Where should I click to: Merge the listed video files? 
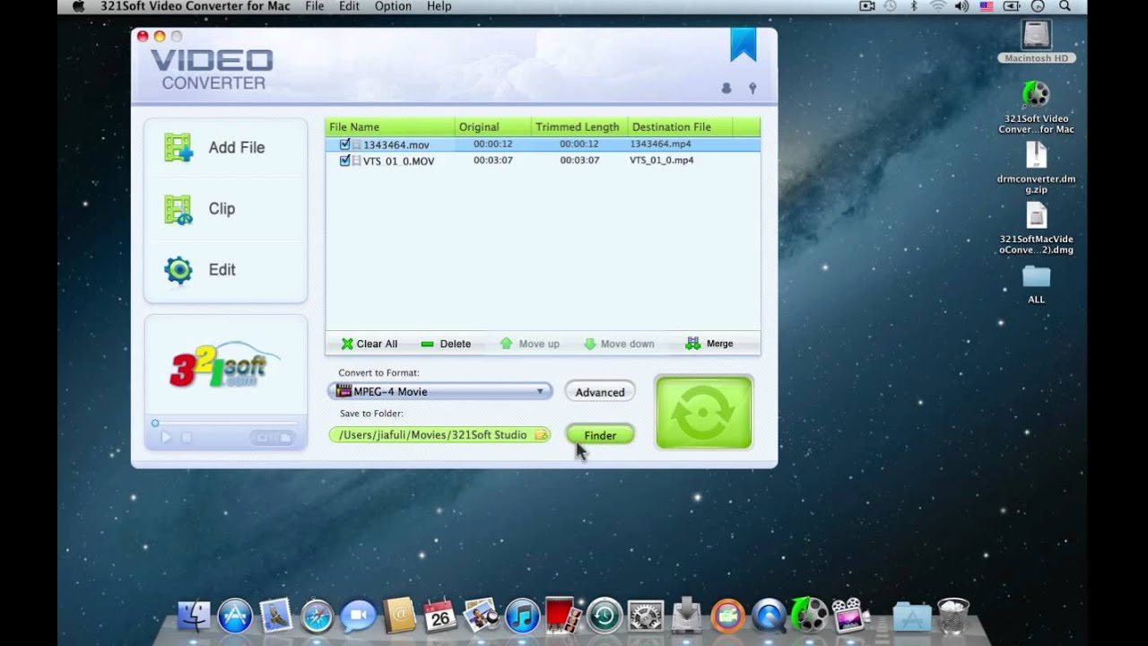pos(709,344)
